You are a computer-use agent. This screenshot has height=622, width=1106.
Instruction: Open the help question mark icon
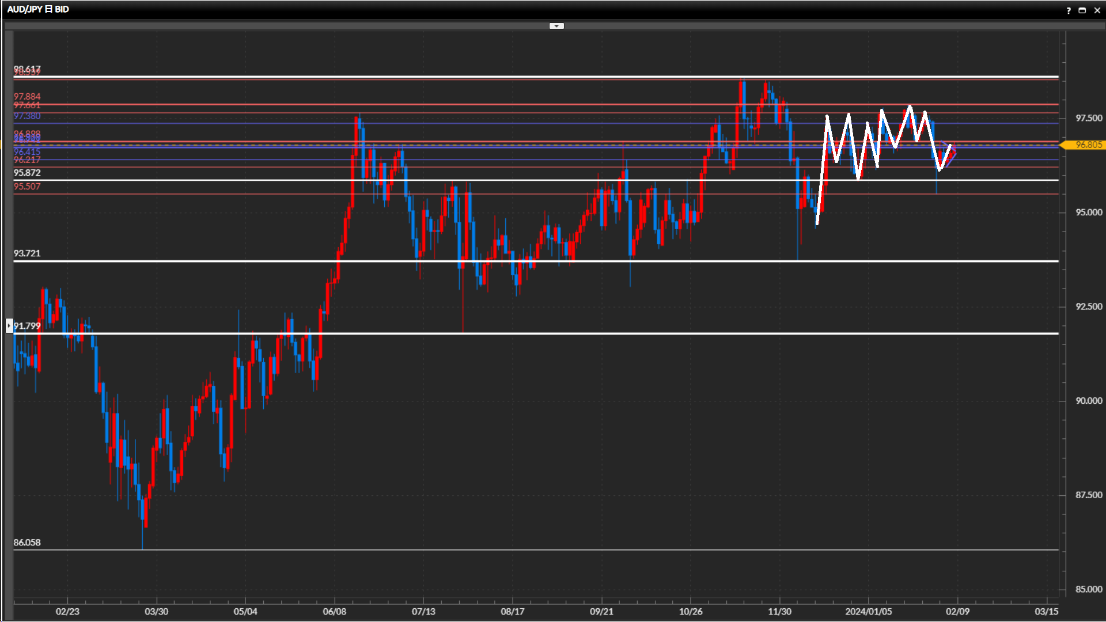click(1069, 10)
